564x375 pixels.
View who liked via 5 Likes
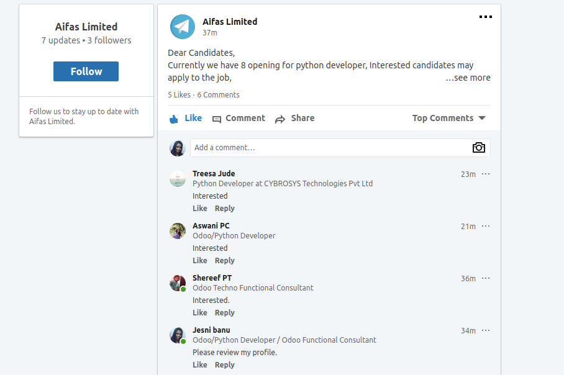point(179,95)
